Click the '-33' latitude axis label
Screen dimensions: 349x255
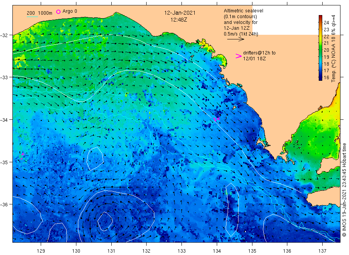(x=4, y=77)
